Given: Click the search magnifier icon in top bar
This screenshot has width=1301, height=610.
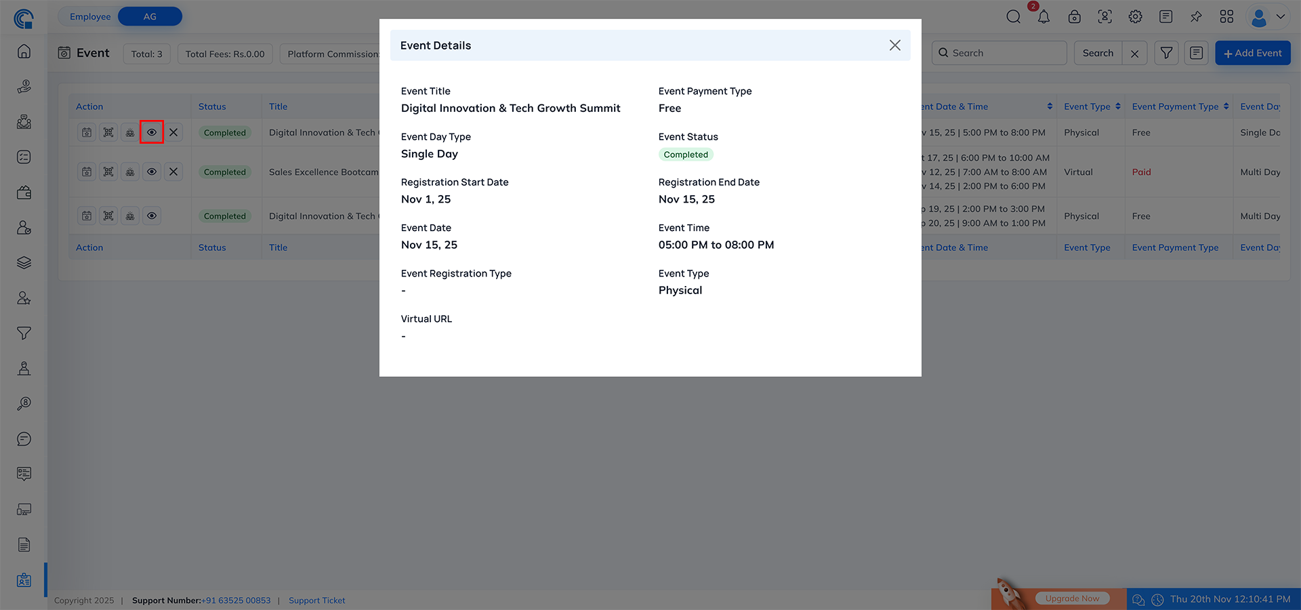Looking at the screenshot, I should click(x=1013, y=16).
